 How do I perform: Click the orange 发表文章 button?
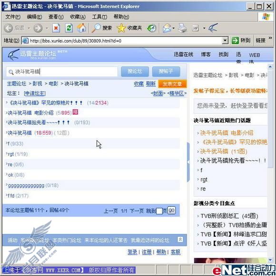(x=172, y=84)
